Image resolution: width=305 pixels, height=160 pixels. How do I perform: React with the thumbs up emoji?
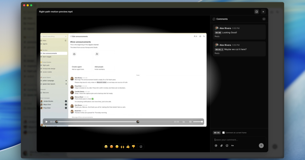tap(128, 146)
